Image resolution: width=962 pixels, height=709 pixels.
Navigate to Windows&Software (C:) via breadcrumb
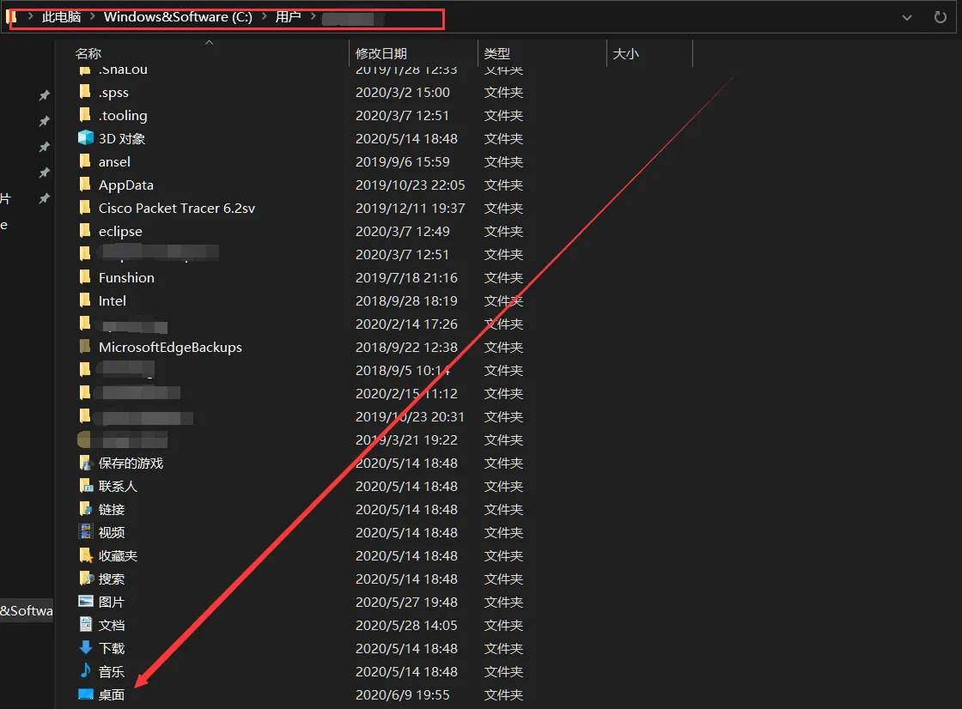[178, 16]
